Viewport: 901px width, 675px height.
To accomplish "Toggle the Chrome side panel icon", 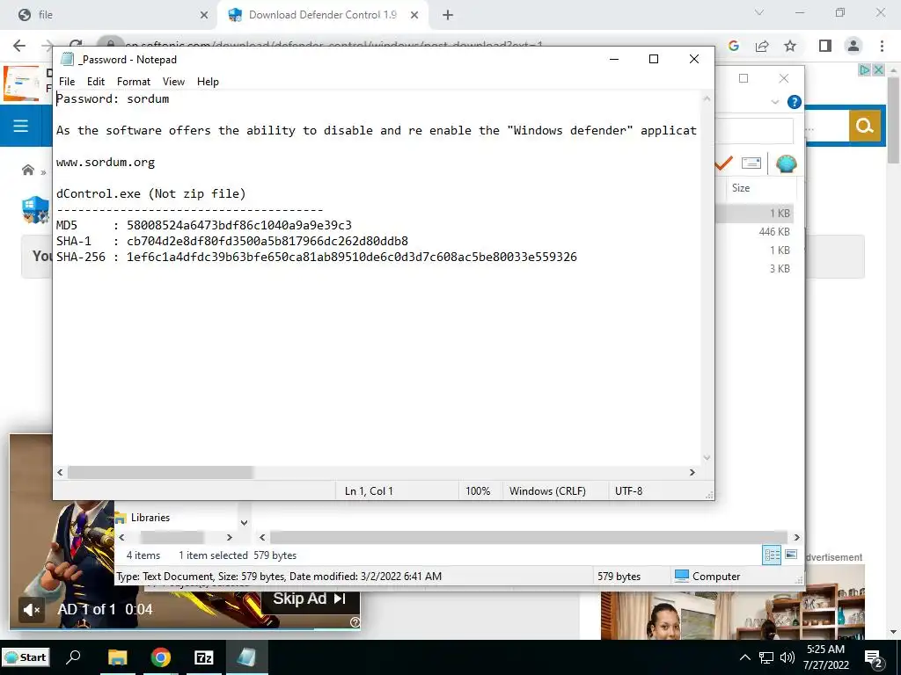I will click(x=825, y=46).
